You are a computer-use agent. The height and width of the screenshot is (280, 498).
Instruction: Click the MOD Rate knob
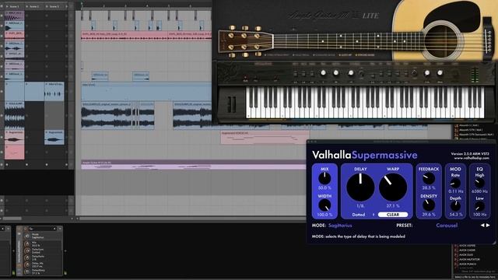(x=455, y=184)
